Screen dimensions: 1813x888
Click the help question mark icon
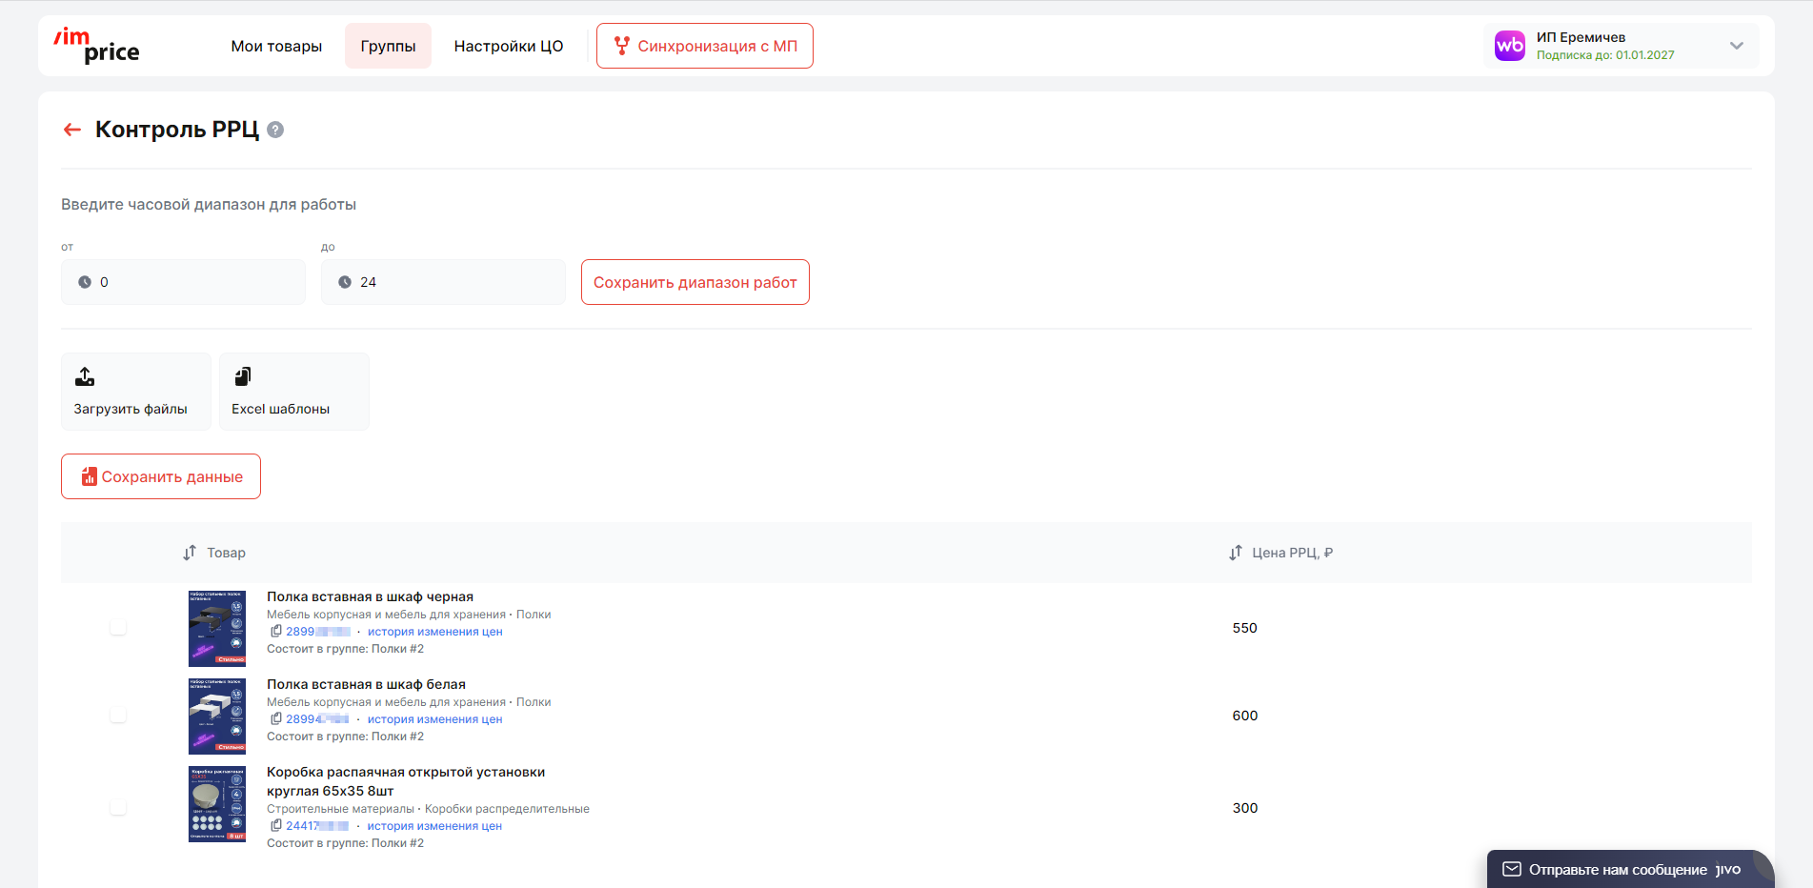point(275,130)
